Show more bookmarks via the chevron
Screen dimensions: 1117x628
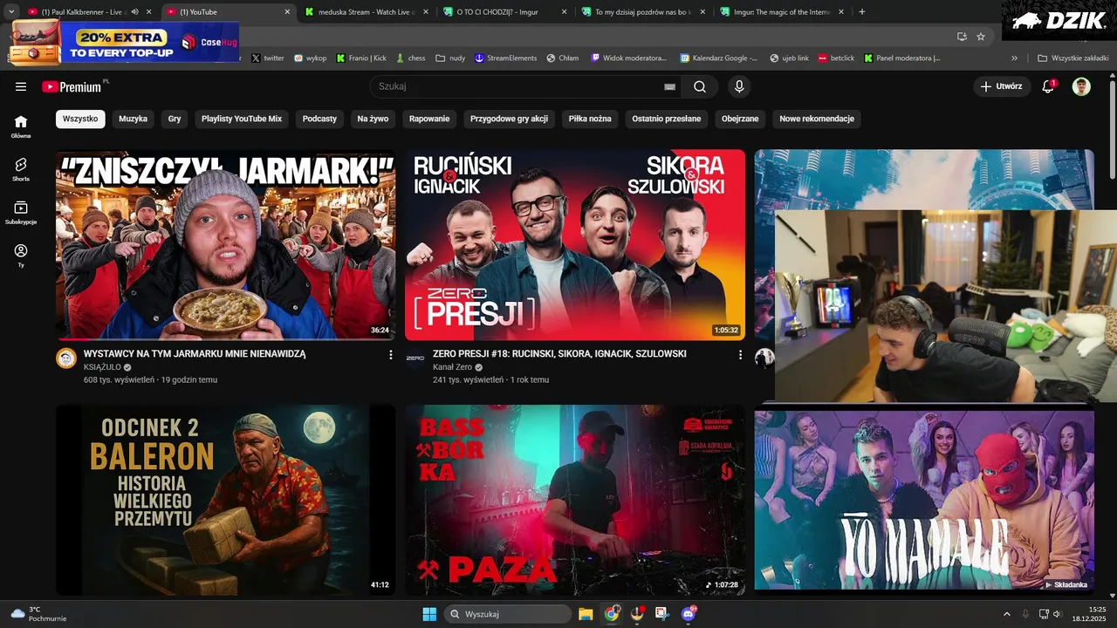coord(1014,58)
